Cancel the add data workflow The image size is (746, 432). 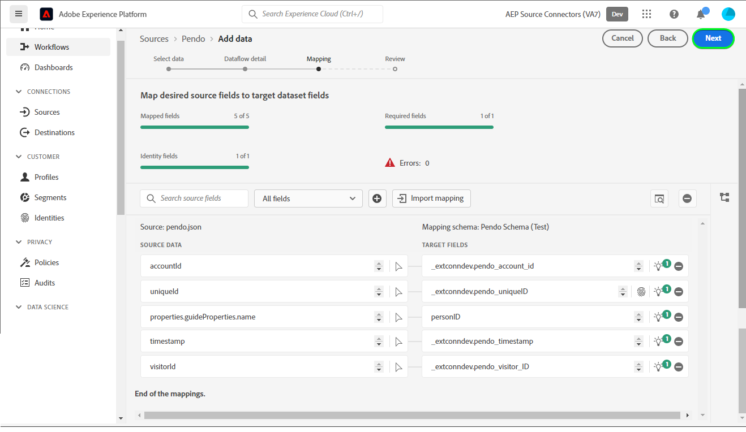pos(623,38)
